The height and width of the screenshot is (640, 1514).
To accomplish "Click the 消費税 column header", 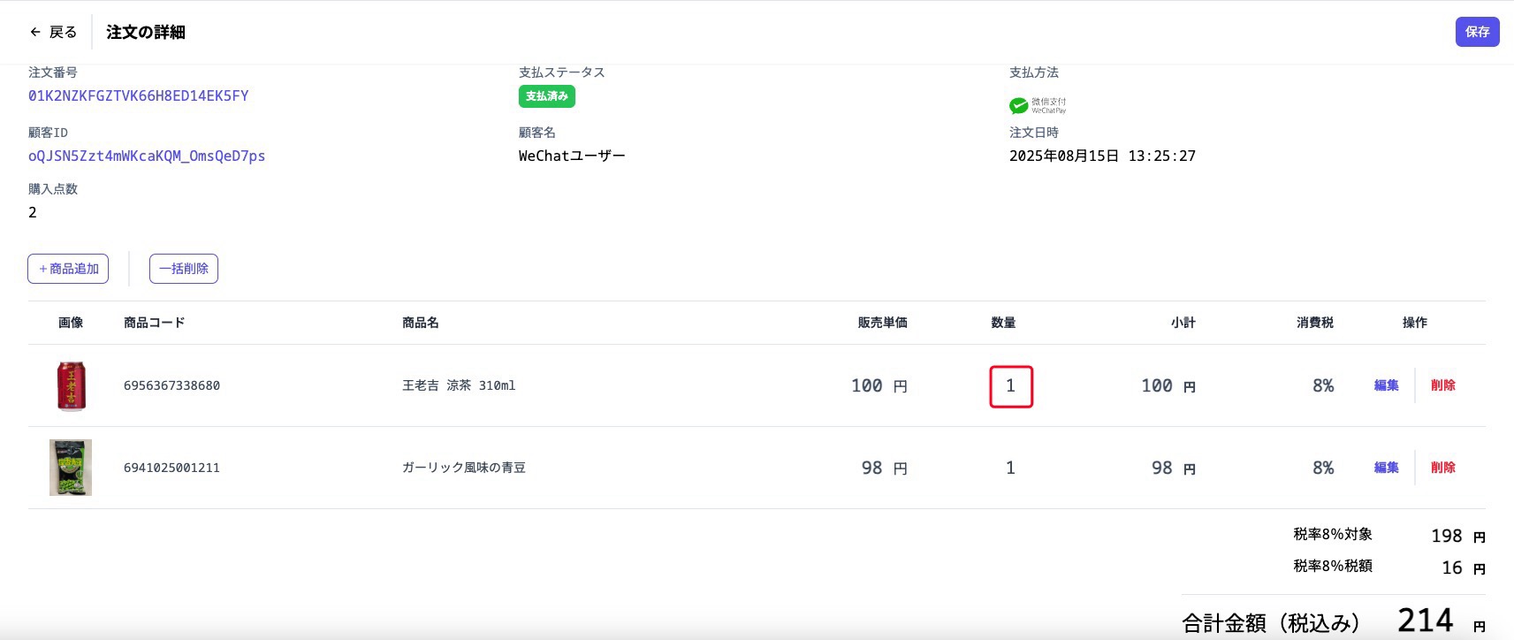I will [x=1315, y=323].
